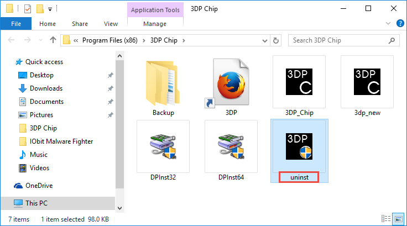The height and width of the screenshot is (226, 407).
Task: Go back with the Back arrow
Action: (11, 40)
